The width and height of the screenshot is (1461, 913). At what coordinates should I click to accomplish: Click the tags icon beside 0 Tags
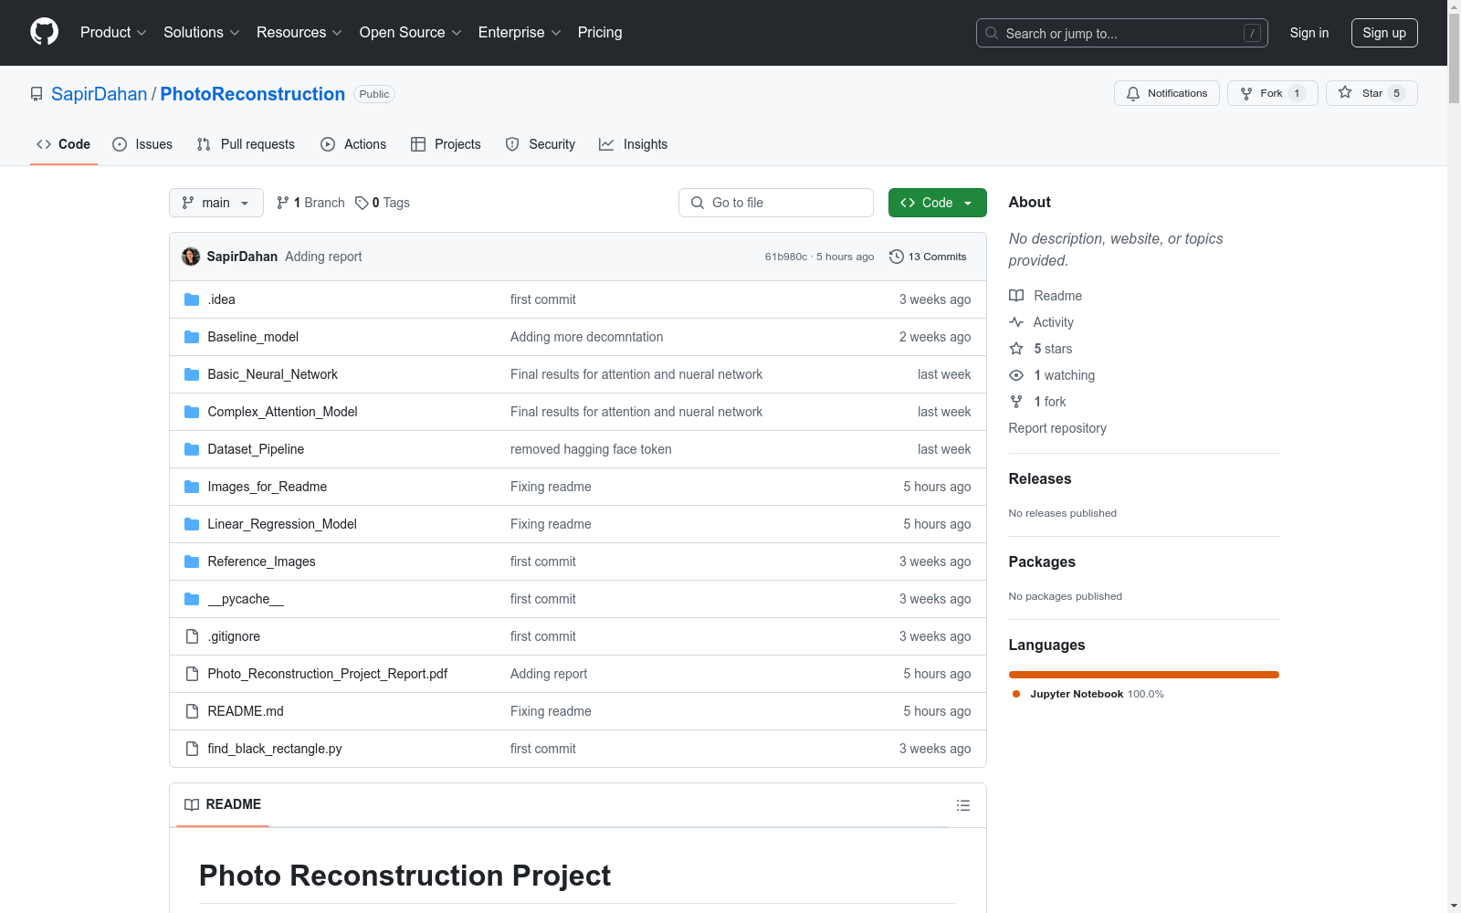pyautogui.click(x=362, y=203)
